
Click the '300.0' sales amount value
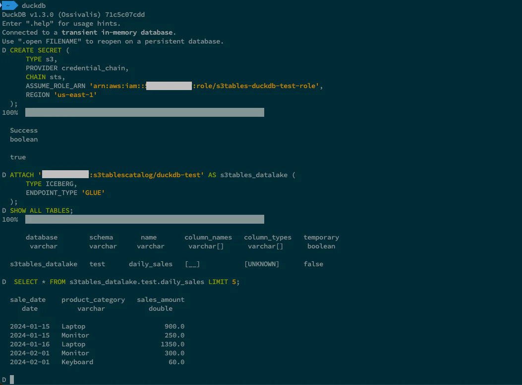(x=174, y=353)
